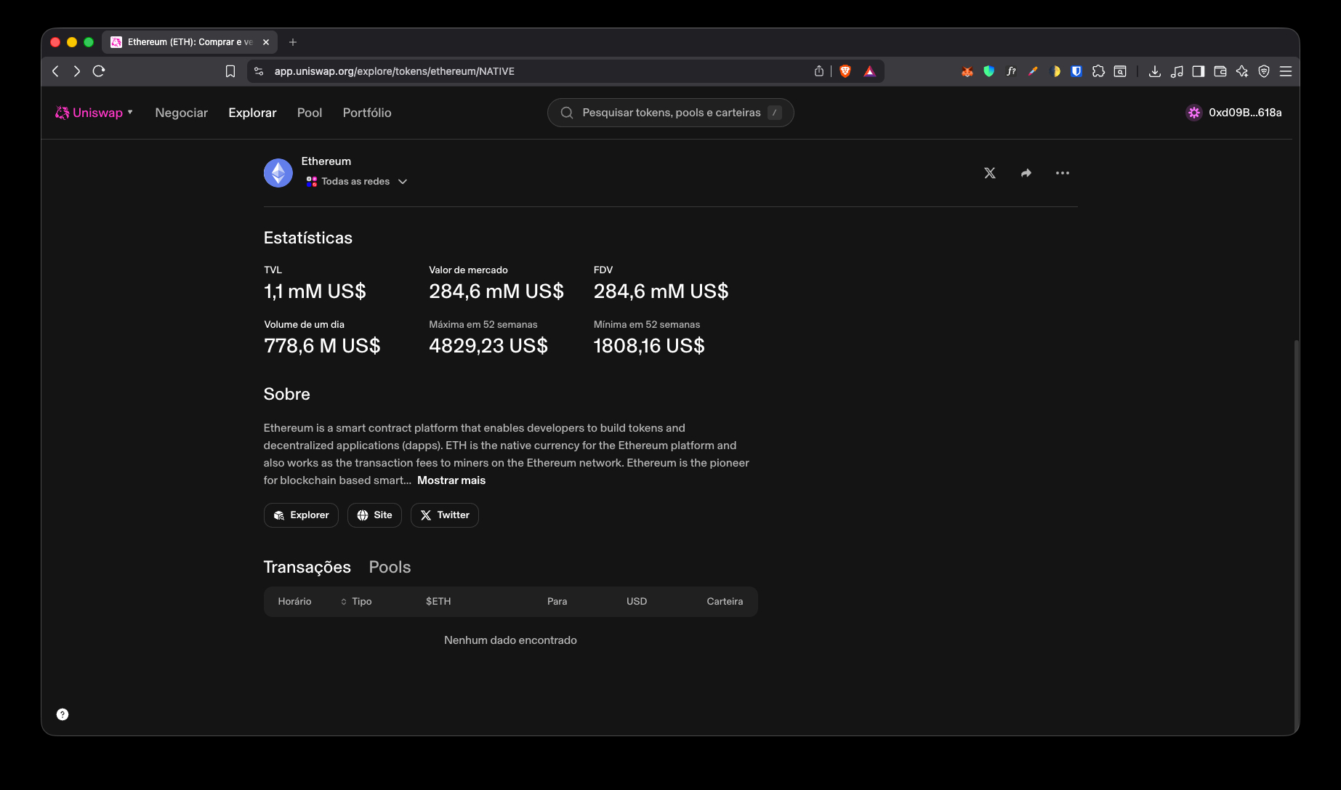Open the MetaMask fox extension
Viewport: 1341px width, 790px height.
coord(967,71)
